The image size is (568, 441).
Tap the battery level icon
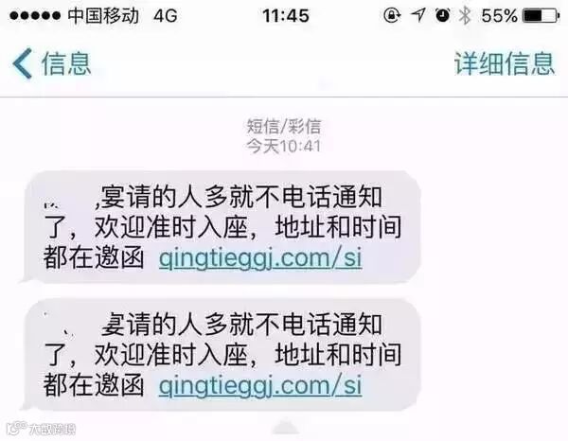(x=541, y=16)
